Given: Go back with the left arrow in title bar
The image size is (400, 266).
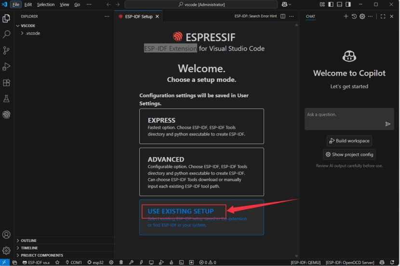Looking at the screenshot, I should click(108, 4).
